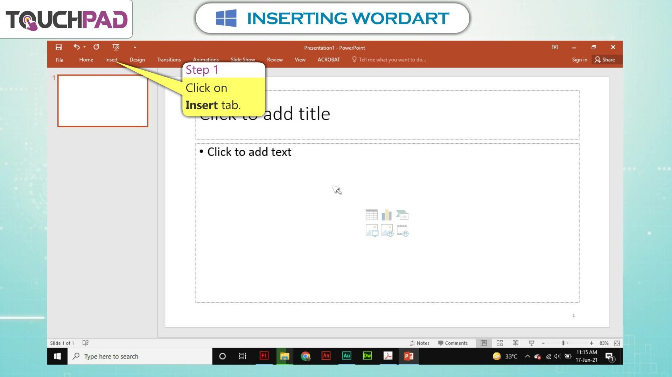The height and width of the screenshot is (377, 672).
Task: Open the ACROBAT tab
Action: click(x=329, y=60)
